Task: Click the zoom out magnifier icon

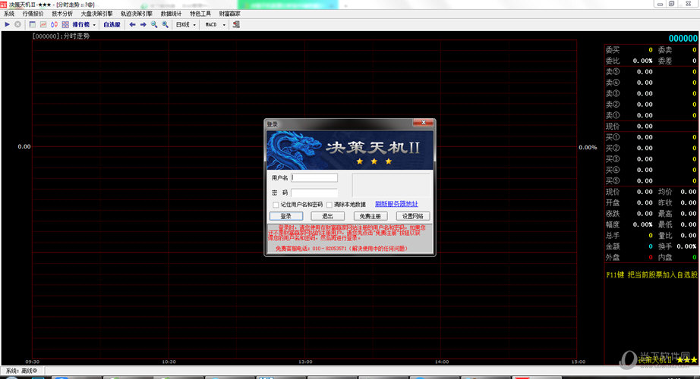Action: tap(154, 24)
